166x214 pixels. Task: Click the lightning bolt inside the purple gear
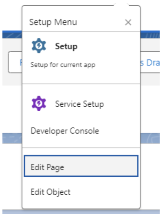click(x=39, y=103)
